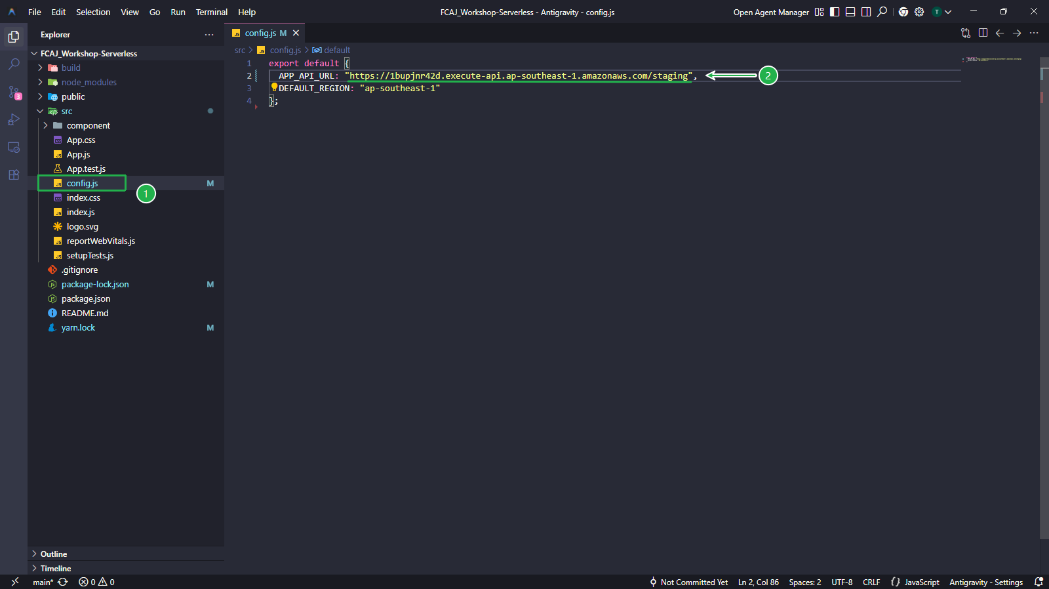The width and height of the screenshot is (1049, 589).
Task: Click Ln 2, Col 86 cursor position
Action: [759, 582]
